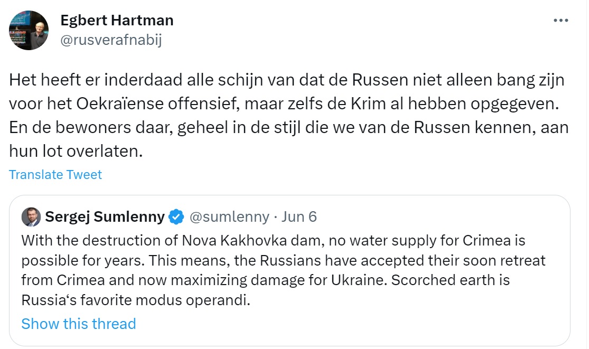Open Sergej Sumlenny's small avatar
Image resolution: width=589 pixels, height=349 pixels.
pyautogui.click(x=31, y=217)
